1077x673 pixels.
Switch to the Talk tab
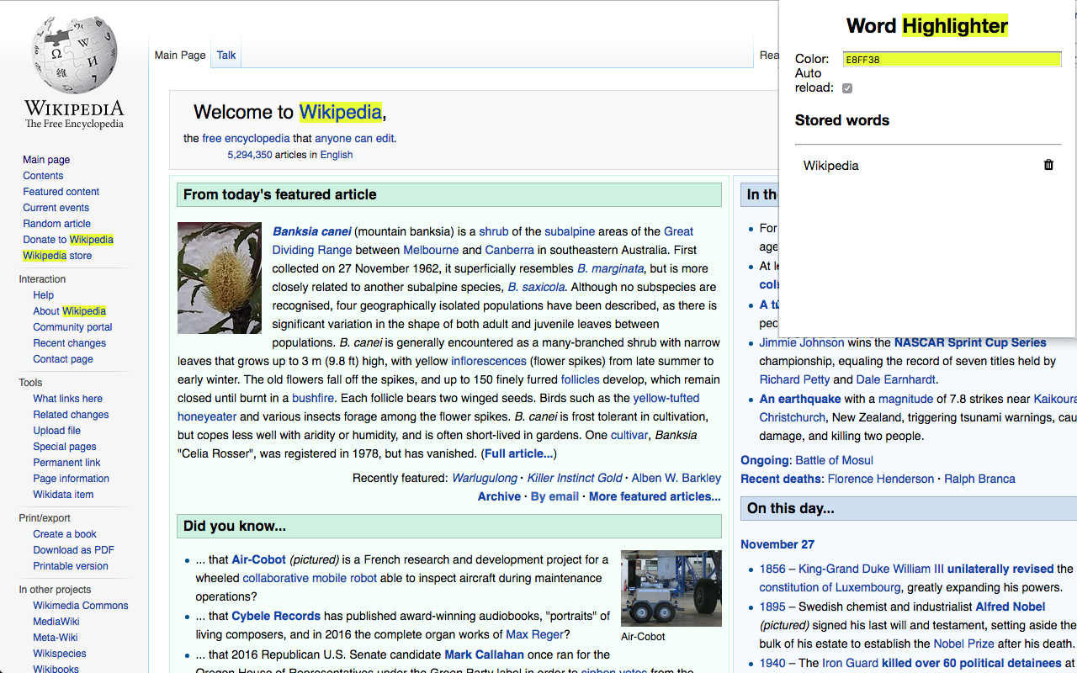226,55
